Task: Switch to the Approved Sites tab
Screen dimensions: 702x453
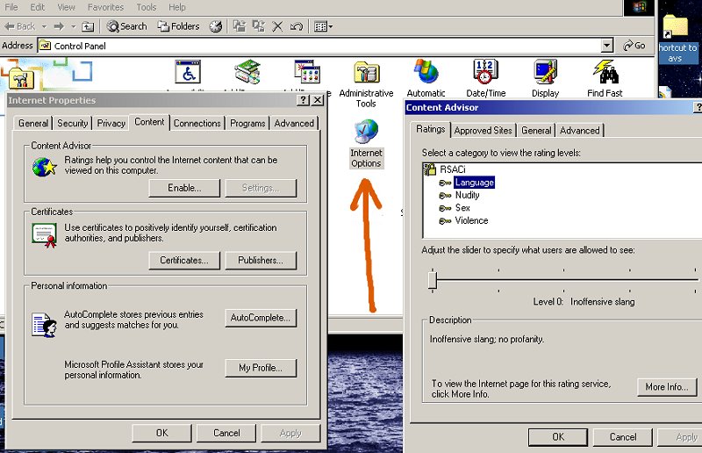Action: (x=483, y=131)
